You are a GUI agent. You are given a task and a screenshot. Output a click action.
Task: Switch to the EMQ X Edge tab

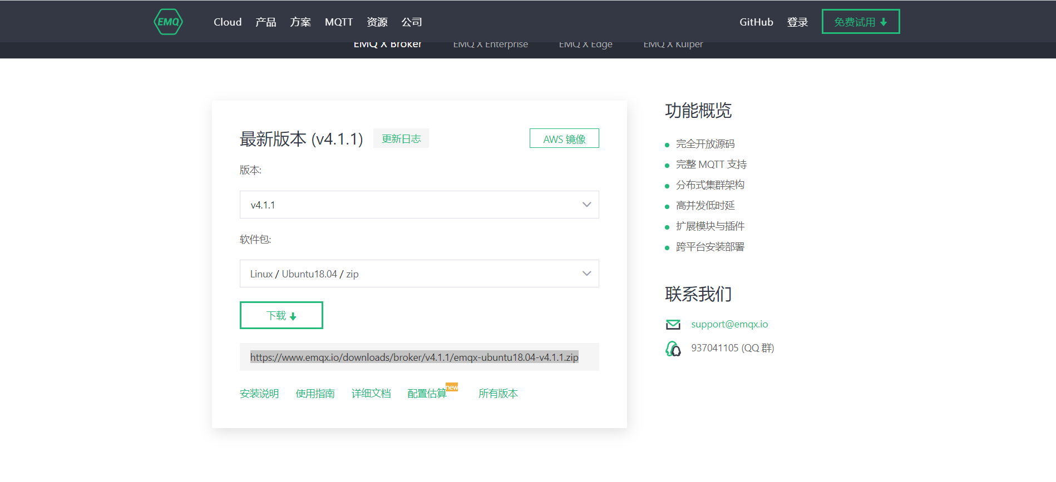(x=586, y=45)
